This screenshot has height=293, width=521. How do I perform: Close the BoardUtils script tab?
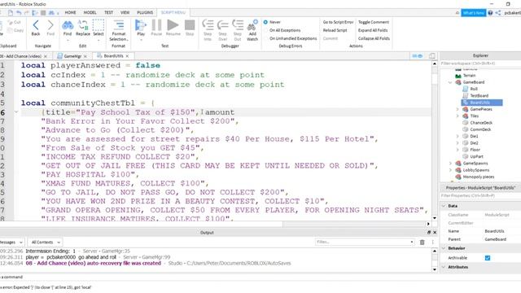click(127, 56)
